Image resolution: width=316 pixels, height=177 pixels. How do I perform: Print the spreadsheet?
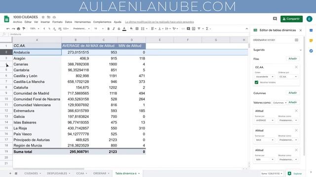[x=19, y=29]
